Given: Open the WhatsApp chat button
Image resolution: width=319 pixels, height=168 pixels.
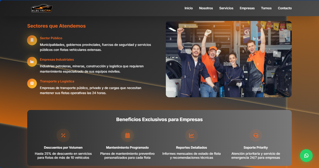Looking at the screenshot, I should 306,156.
